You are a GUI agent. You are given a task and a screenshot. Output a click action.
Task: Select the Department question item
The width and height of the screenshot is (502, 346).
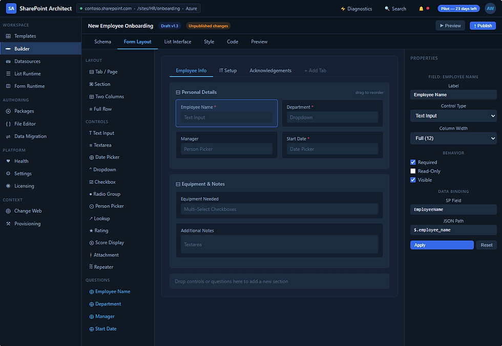point(106,304)
